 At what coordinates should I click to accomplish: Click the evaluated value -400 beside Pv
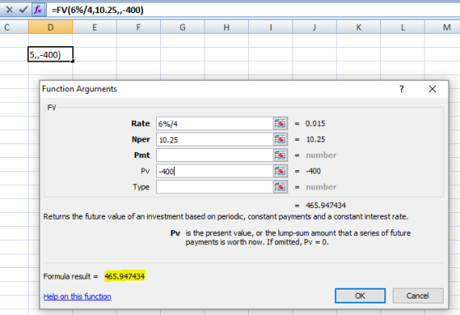[313, 171]
